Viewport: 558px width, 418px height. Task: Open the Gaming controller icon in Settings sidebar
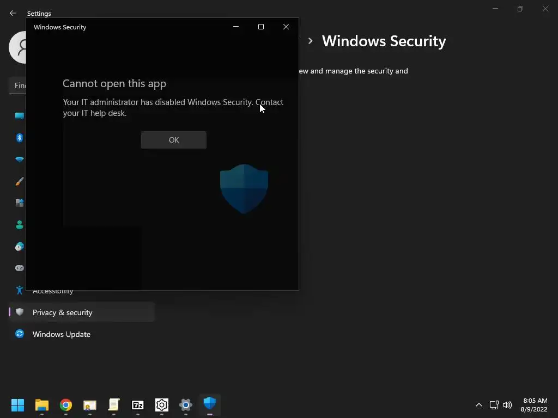20,268
